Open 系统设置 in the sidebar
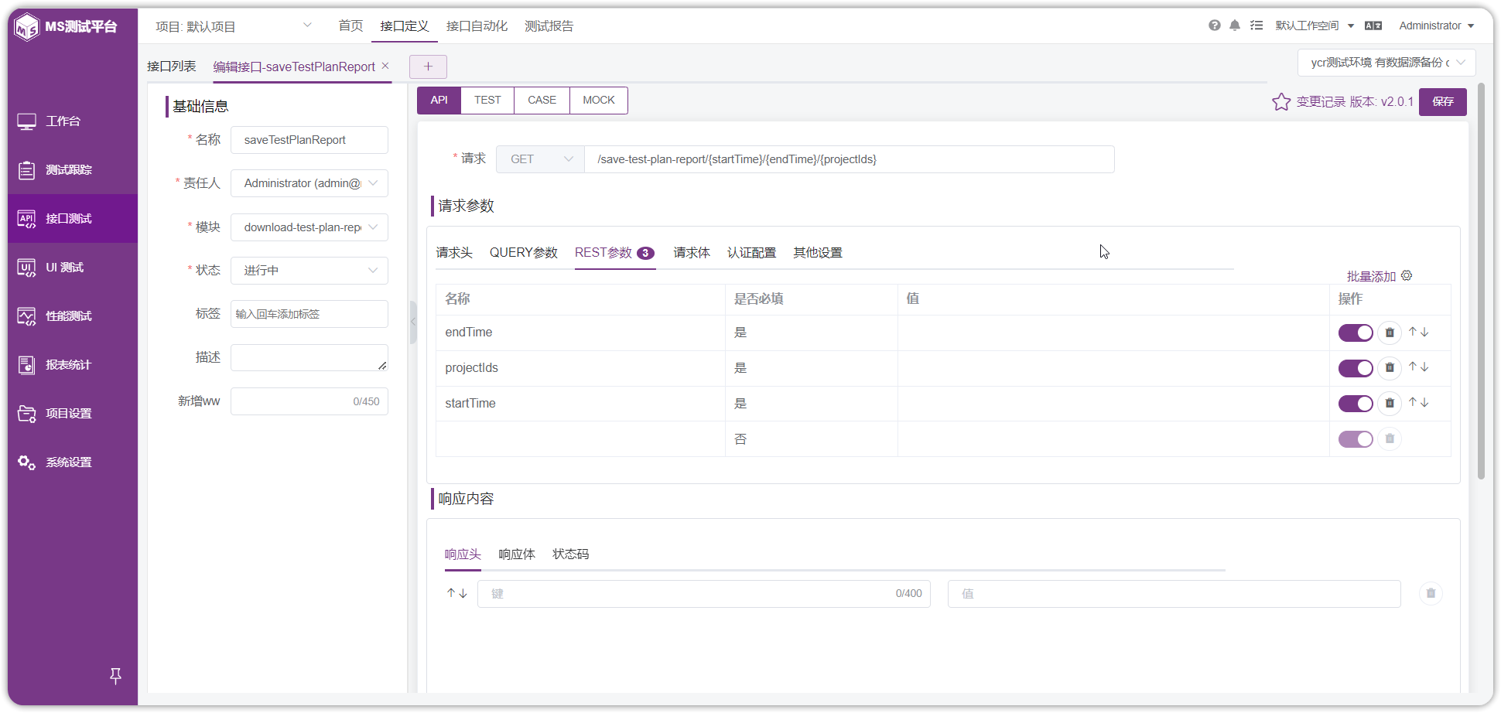1501x713 pixels. 73,462
